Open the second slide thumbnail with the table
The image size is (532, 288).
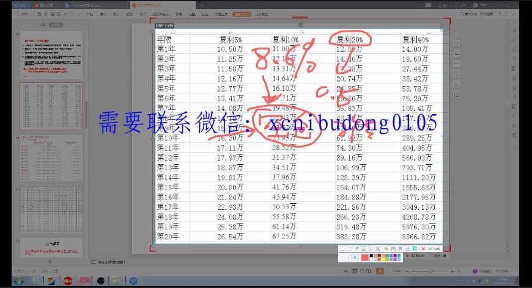pos(51,106)
